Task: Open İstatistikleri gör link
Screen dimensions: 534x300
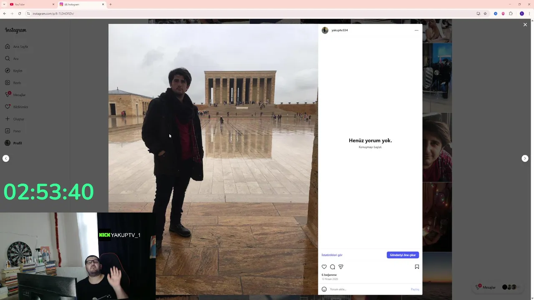Action: (x=332, y=255)
